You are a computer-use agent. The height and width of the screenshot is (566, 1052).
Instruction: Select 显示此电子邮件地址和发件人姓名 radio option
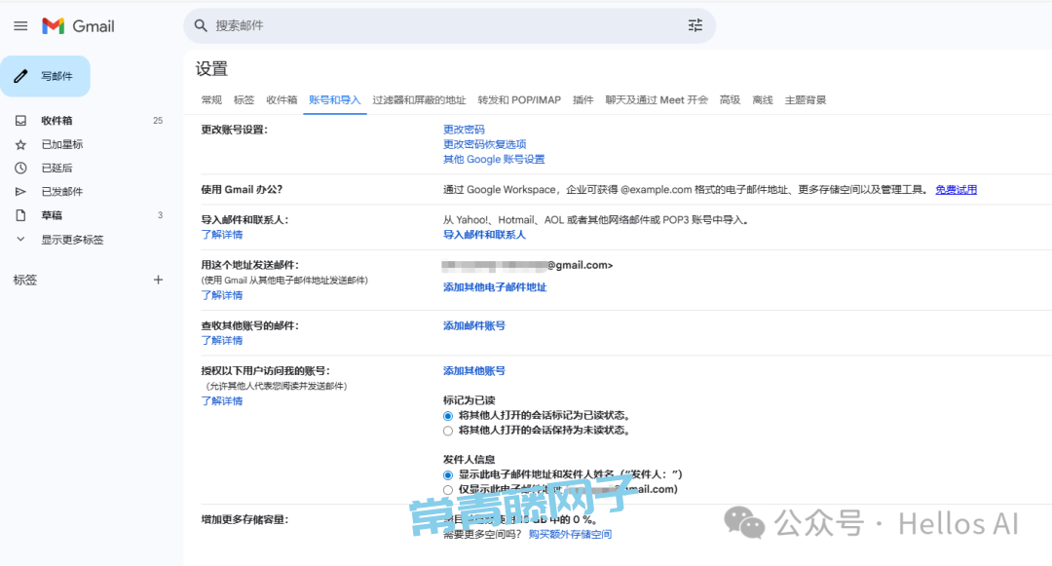448,474
